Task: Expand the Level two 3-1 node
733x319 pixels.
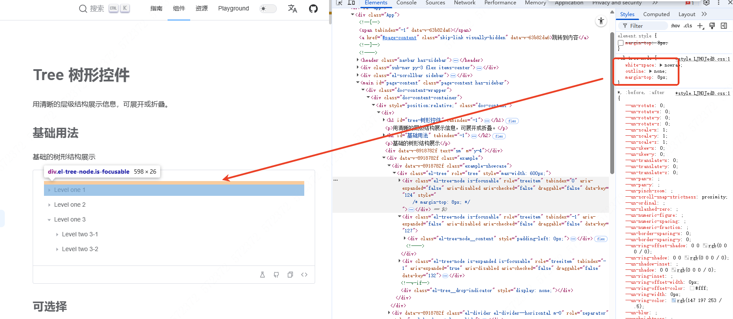Action: click(x=57, y=234)
